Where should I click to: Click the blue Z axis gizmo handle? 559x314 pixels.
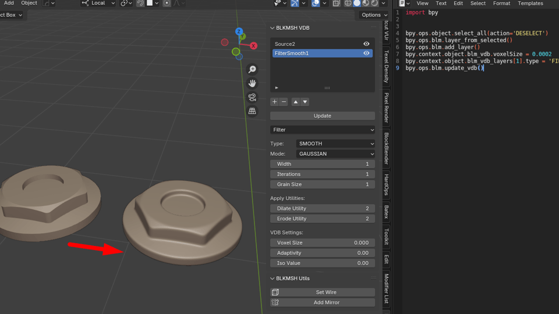tap(239, 31)
